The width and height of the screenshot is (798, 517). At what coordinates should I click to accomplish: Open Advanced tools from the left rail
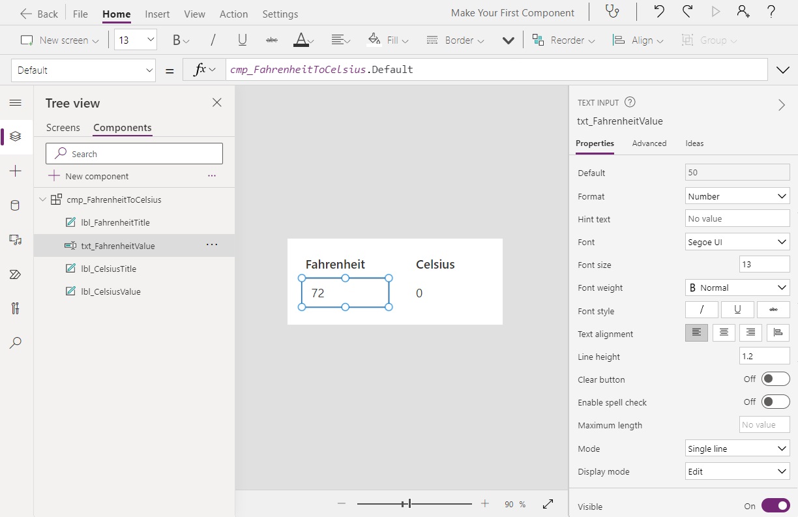16,308
